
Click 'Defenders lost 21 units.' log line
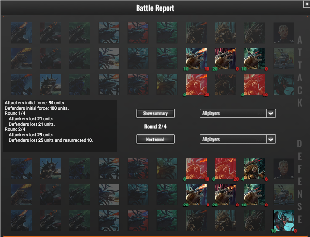coord(32,124)
